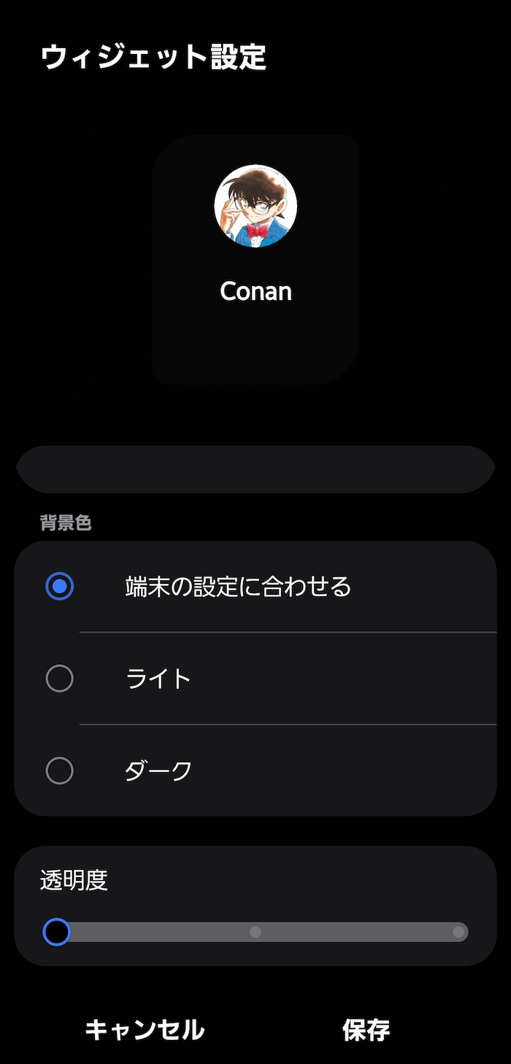This screenshot has width=511, height=1064.
Task: Click the 透明度 label text
Action: click(74, 881)
